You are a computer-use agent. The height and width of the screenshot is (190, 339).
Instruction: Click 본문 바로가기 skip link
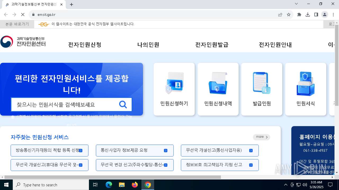17,24
